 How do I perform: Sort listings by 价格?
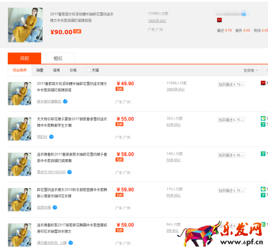[73, 70]
